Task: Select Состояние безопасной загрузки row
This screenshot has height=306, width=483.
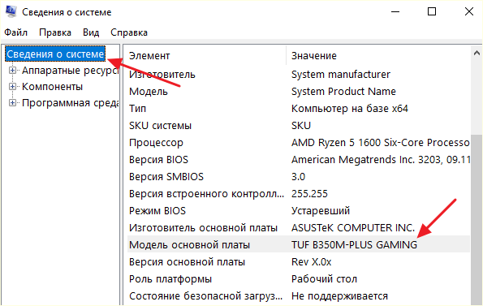Action: [299, 295]
